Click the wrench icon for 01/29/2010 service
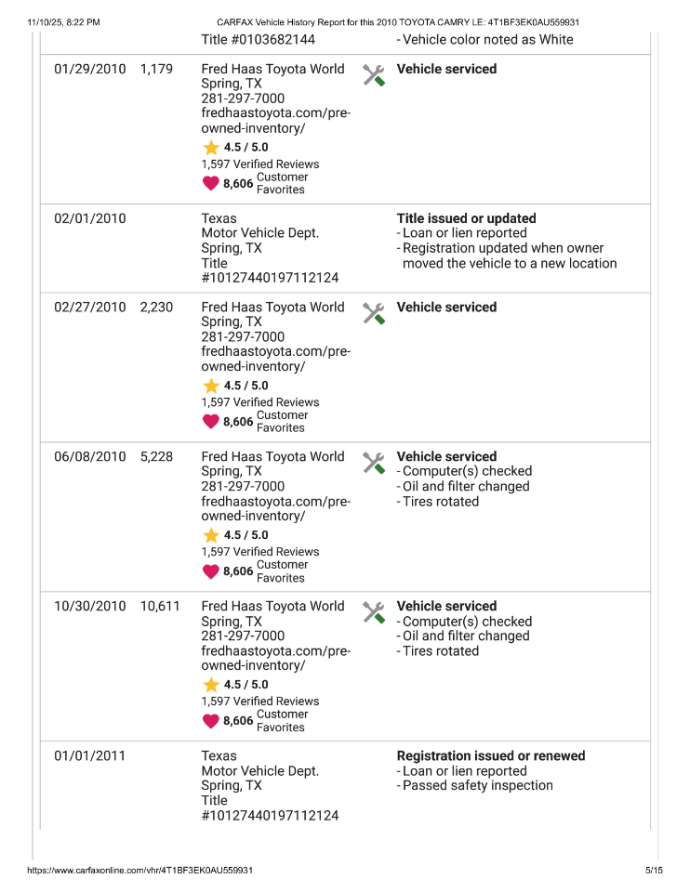This screenshot has width=690, height=892. coord(374,75)
